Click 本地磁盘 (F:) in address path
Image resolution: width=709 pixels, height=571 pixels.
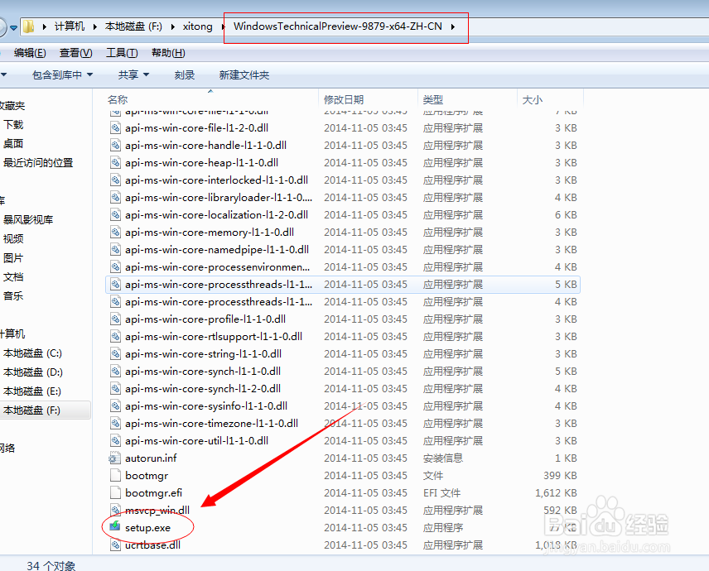[x=133, y=26]
